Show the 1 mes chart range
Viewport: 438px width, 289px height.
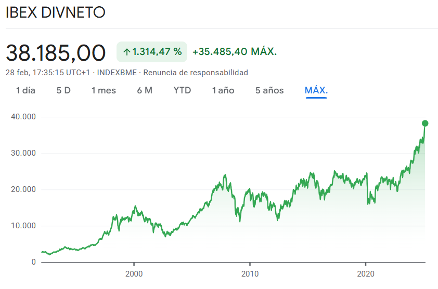[x=104, y=90]
